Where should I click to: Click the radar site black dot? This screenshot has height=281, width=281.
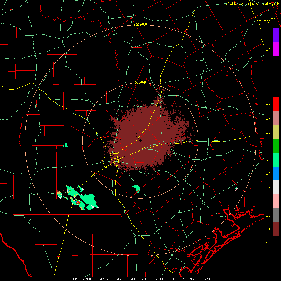[140, 140]
